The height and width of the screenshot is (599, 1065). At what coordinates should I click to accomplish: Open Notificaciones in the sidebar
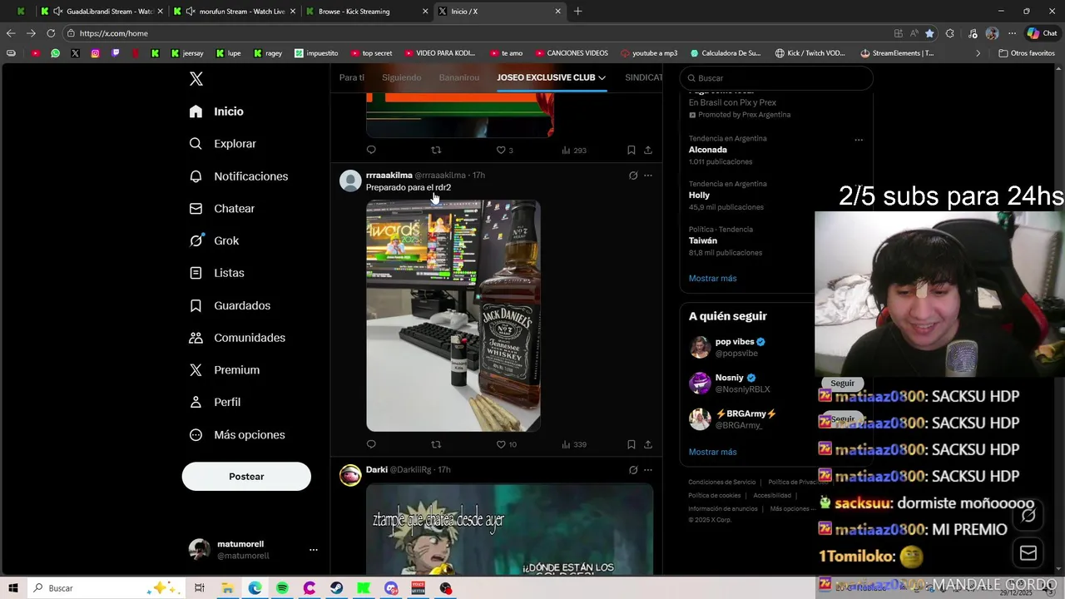[x=238, y=176]
